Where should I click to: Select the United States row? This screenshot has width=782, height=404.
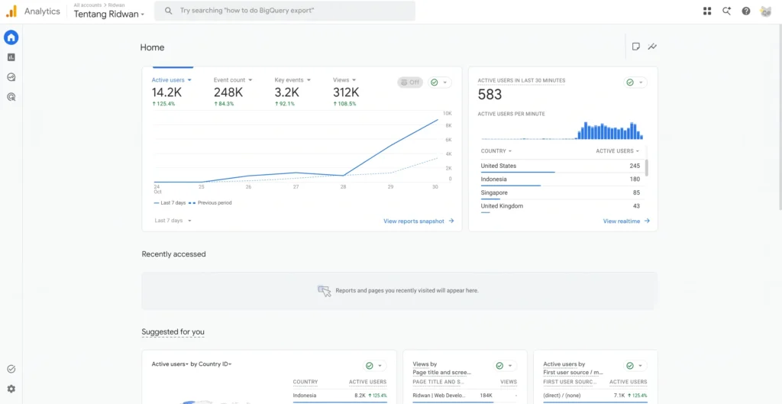(560, 166)
